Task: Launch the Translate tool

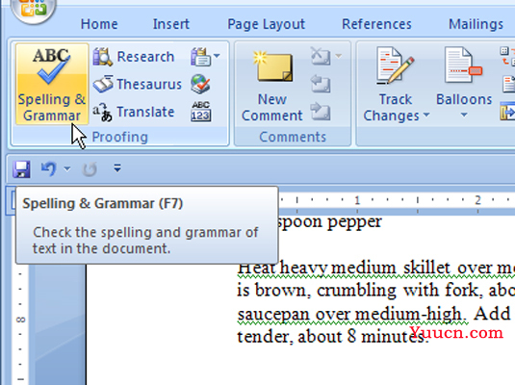Action: (134, 112)
